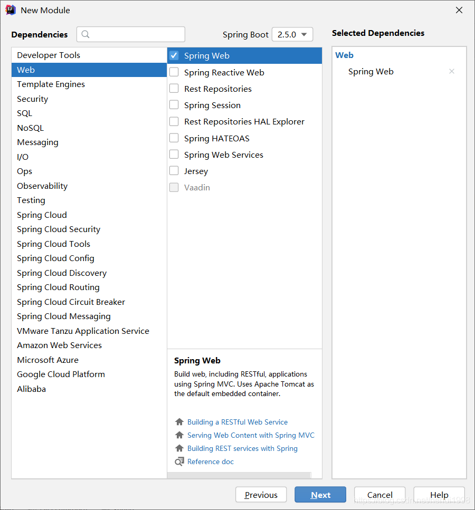The height and width of the screenshot is (510, 475).
Task: Click the Reference doc icon
Action: [179, 461]
